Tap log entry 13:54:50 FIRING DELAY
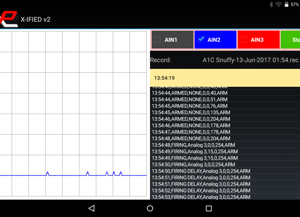Viewport: 300px width, 217px height. 201,171
